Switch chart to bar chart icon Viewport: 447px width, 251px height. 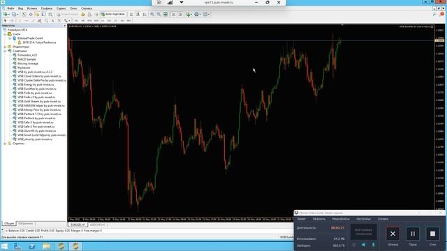pyautogui.click(x=131, y=14)
